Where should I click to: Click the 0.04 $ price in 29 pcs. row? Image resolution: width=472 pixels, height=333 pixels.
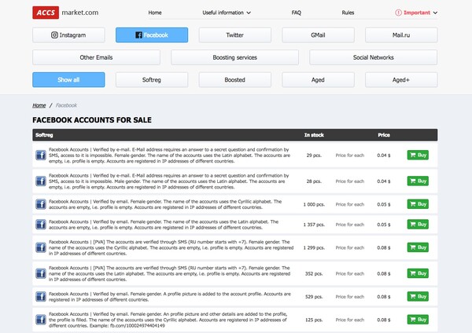384,156
